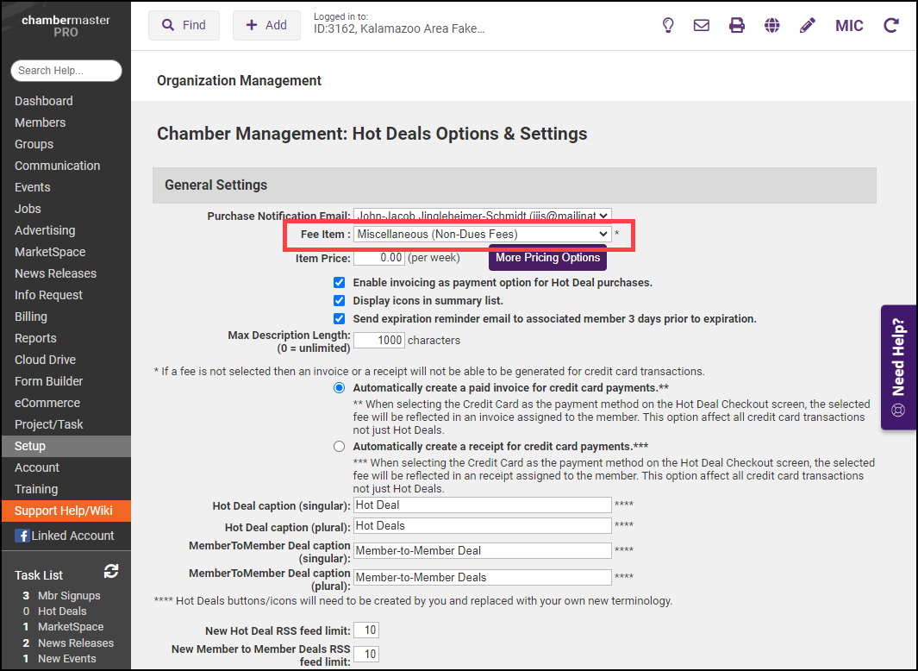Open the globe icon in header
The width and height of the screenshot is (918, 671).
[772, 25]
